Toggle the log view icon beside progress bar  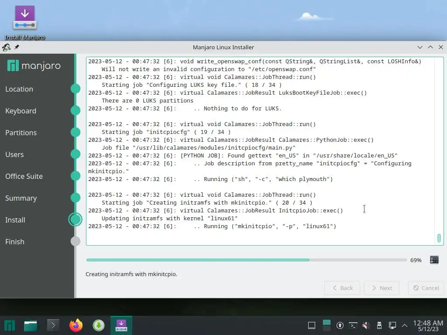434,260
